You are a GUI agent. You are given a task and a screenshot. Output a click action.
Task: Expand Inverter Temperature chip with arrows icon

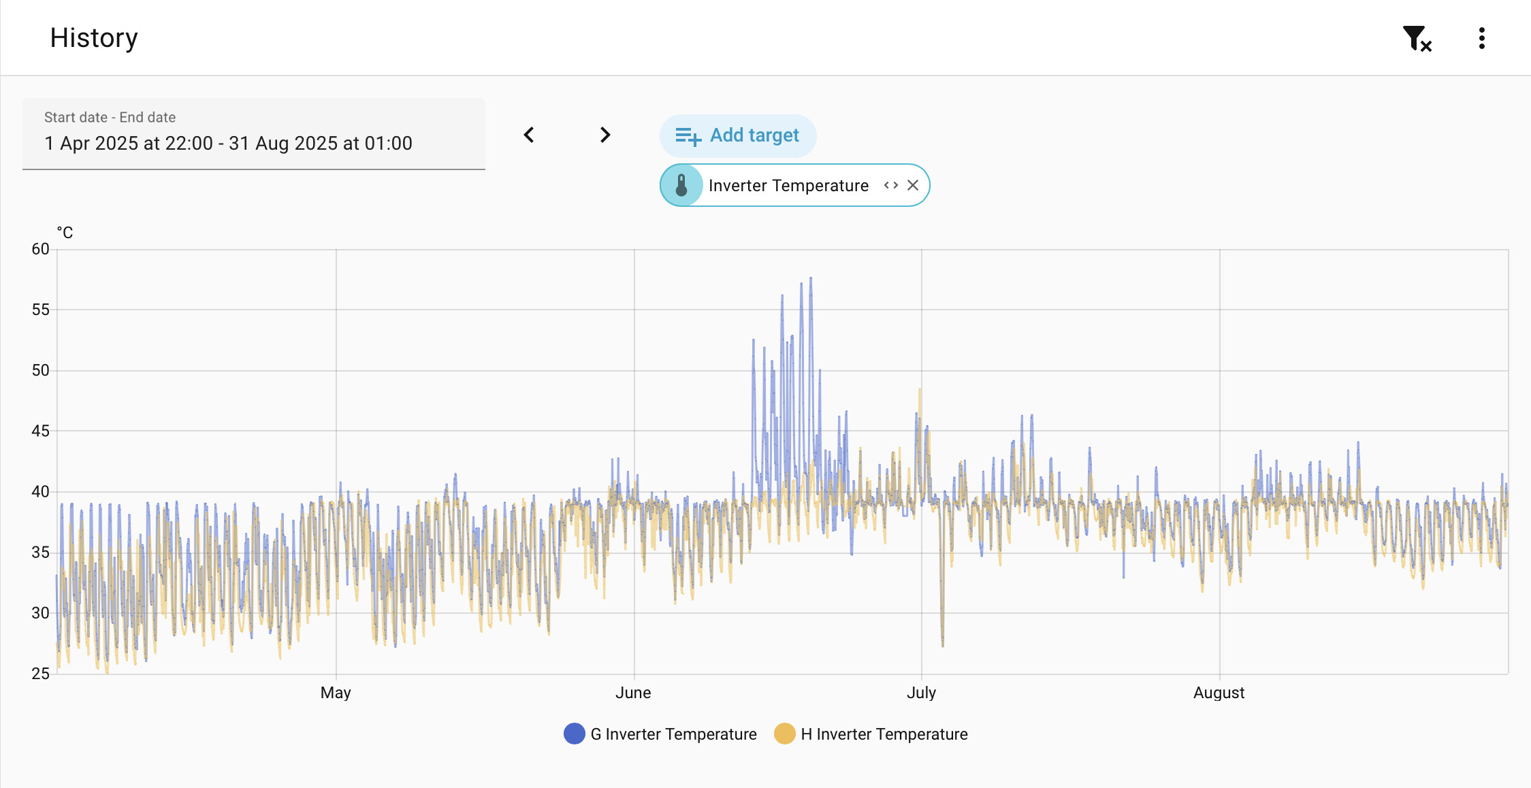(x=890, y=185)
